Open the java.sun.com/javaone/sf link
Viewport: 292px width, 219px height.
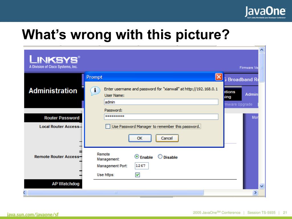[x=33, y=214]
